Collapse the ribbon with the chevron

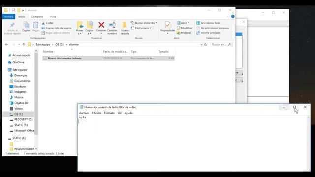(228, 16)
